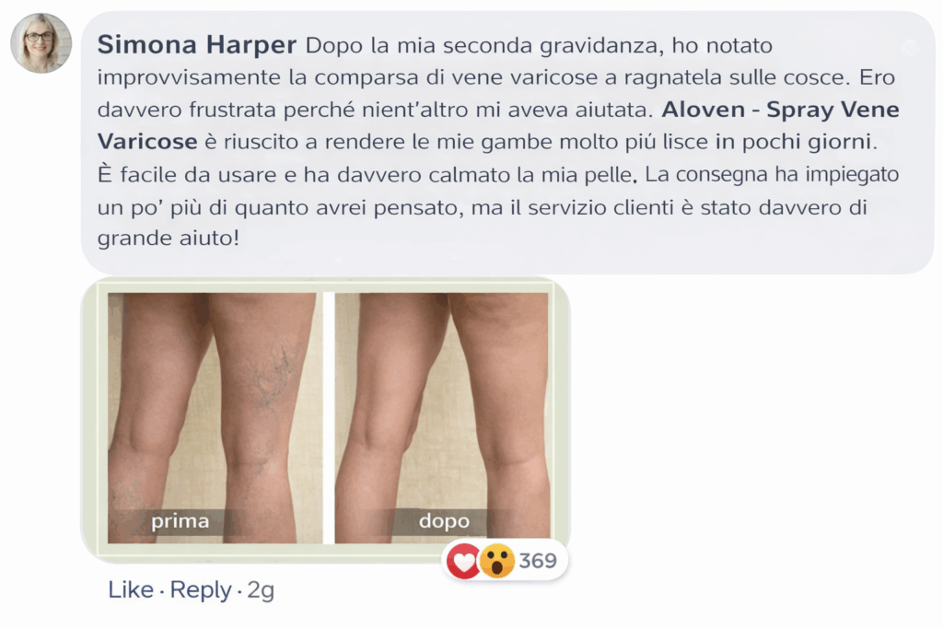Reply to Simona Harper's comment
This screenshot has width=943, height=629.
click(x=200, y=590)
